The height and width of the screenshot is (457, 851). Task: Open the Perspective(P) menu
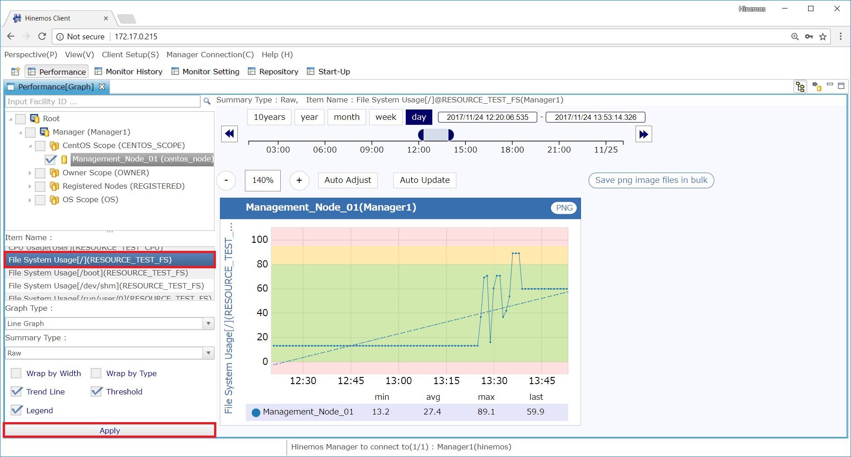[31, 55]
